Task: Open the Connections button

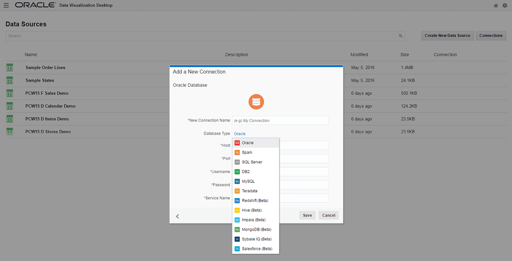Action: (491, 36)
